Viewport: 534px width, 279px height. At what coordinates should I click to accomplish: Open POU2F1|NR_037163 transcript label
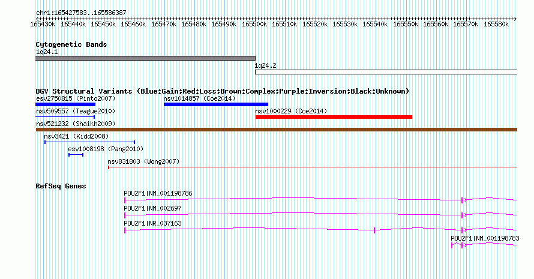152,223
